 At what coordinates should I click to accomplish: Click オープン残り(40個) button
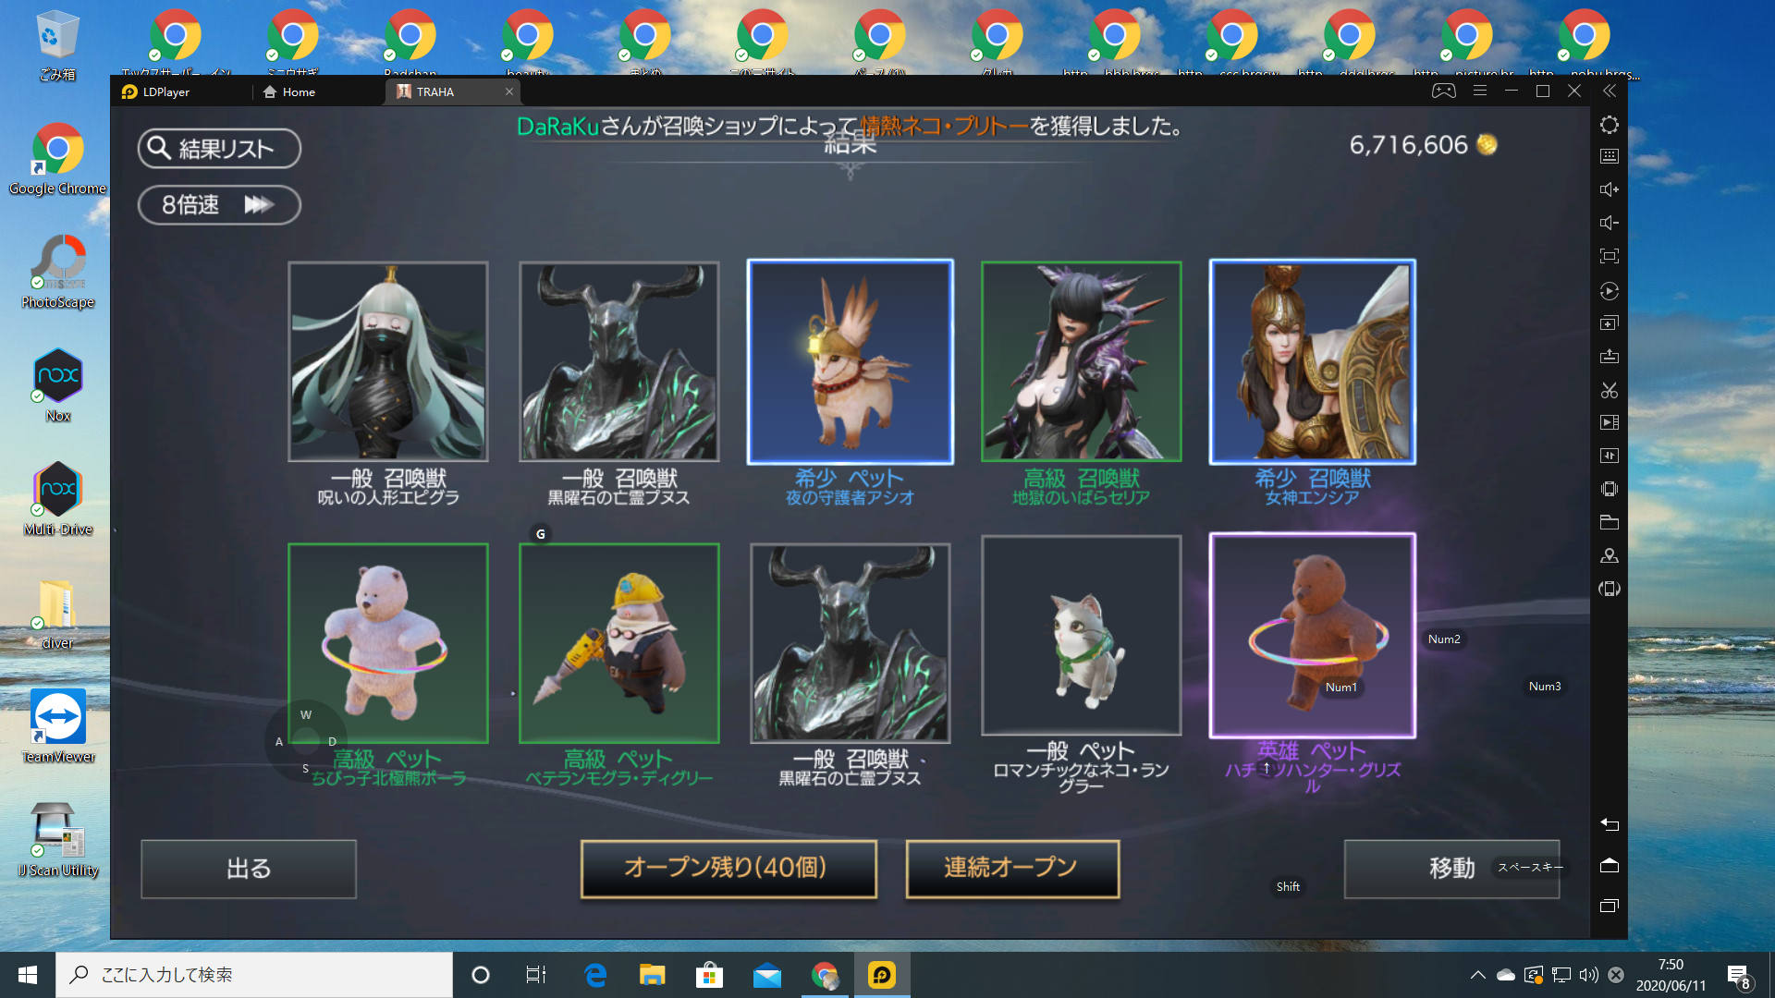coord(728,868)
